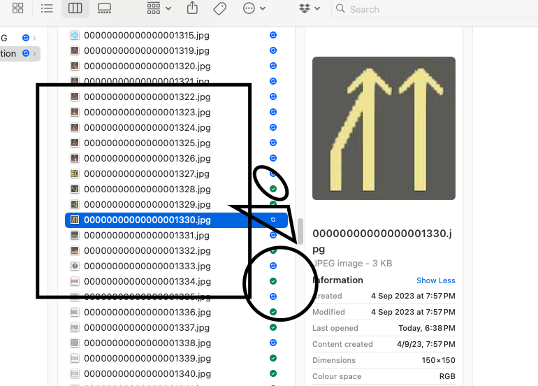Click sync status icon for 0000000000000001338.jpg

273,343
